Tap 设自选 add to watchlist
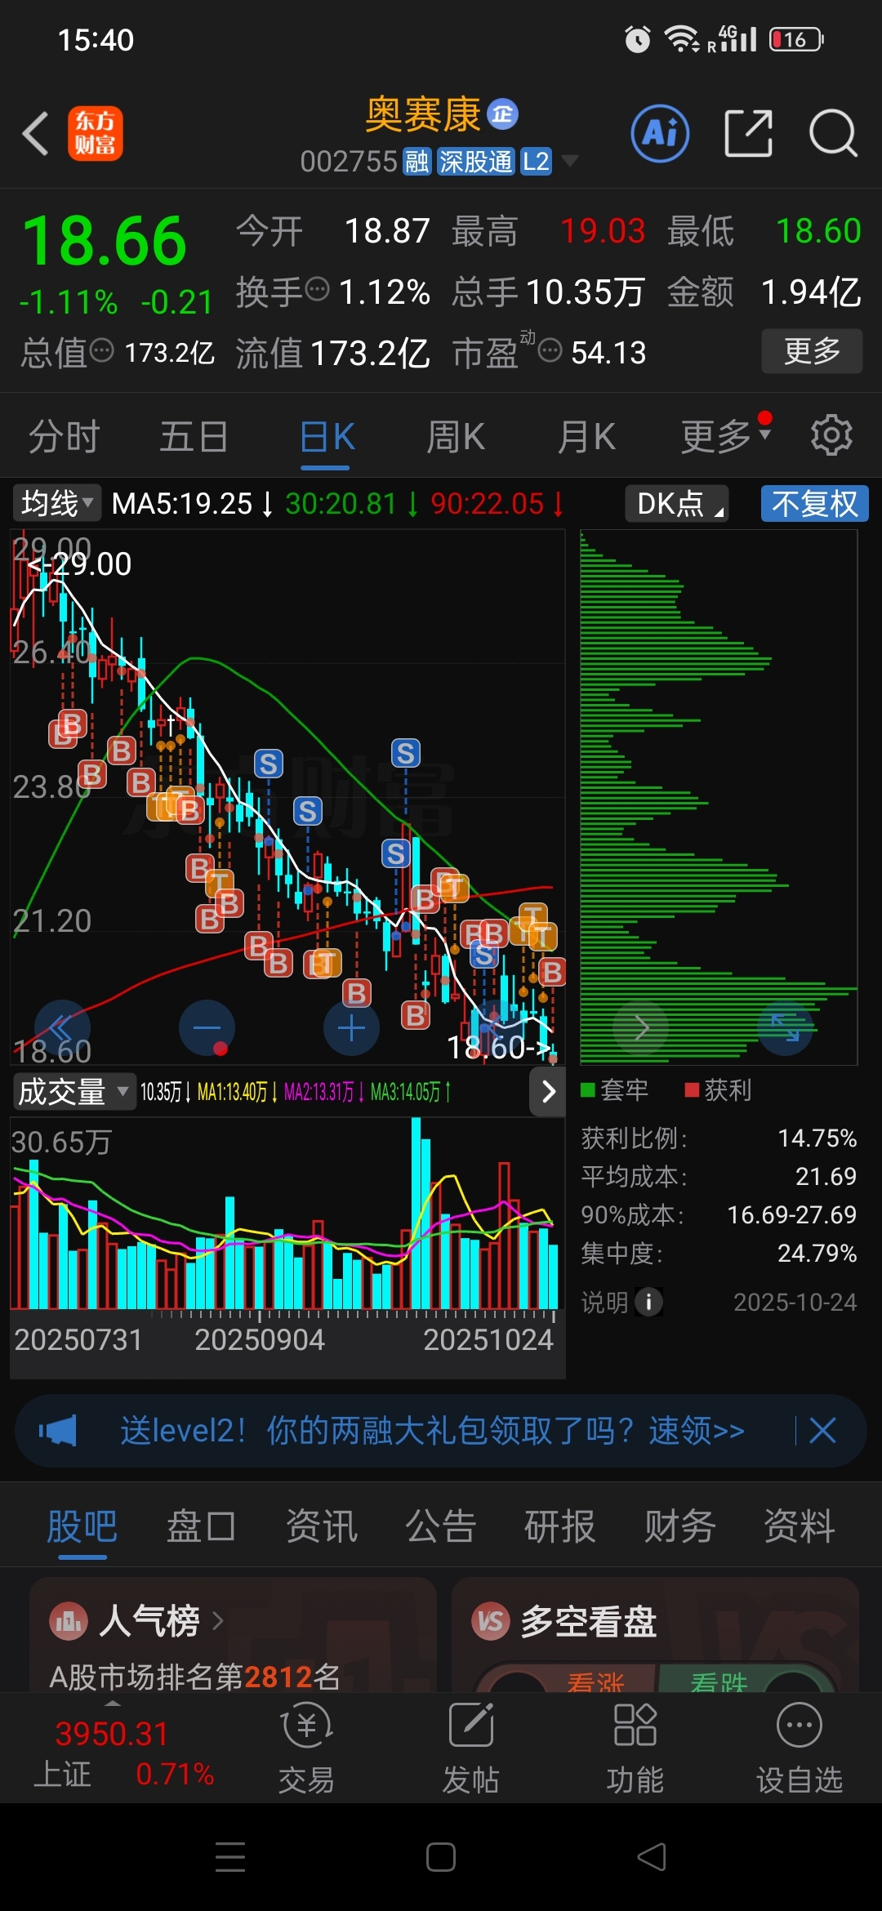 [x=799, y=1749]
